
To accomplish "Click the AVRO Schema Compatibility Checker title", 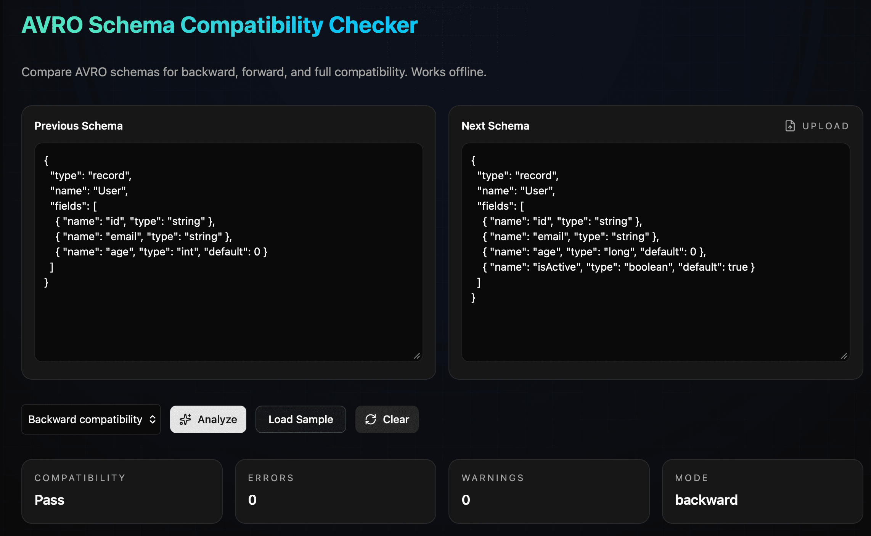I will coord(219,25).
